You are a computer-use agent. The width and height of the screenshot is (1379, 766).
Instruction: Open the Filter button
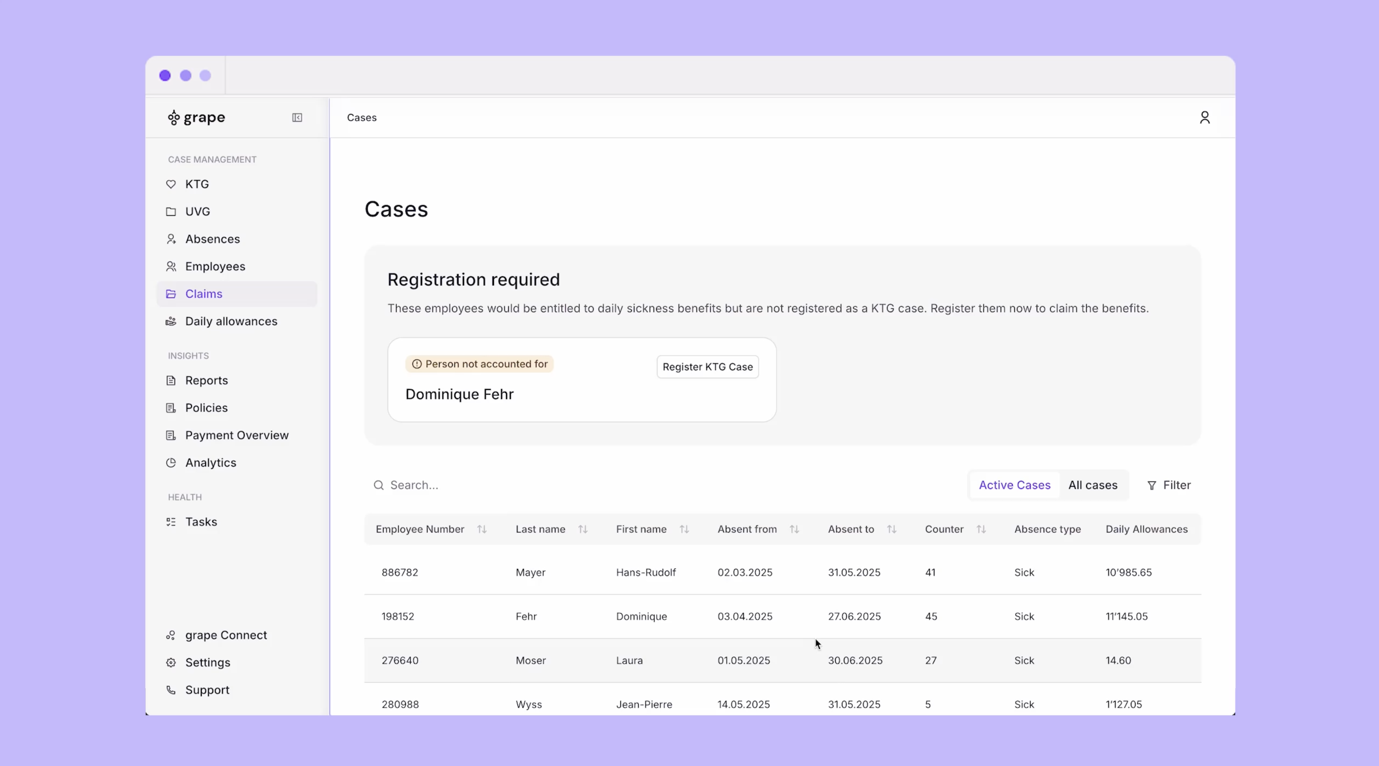coord(1168,485)
